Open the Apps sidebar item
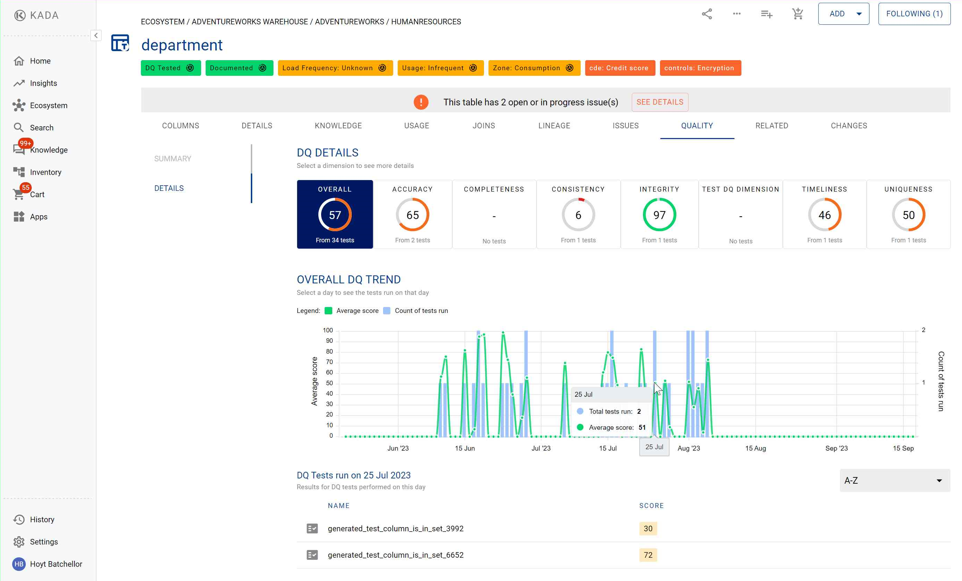 click(x=38, y=217)
